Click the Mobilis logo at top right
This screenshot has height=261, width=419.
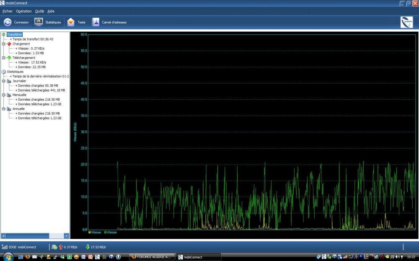406,22
